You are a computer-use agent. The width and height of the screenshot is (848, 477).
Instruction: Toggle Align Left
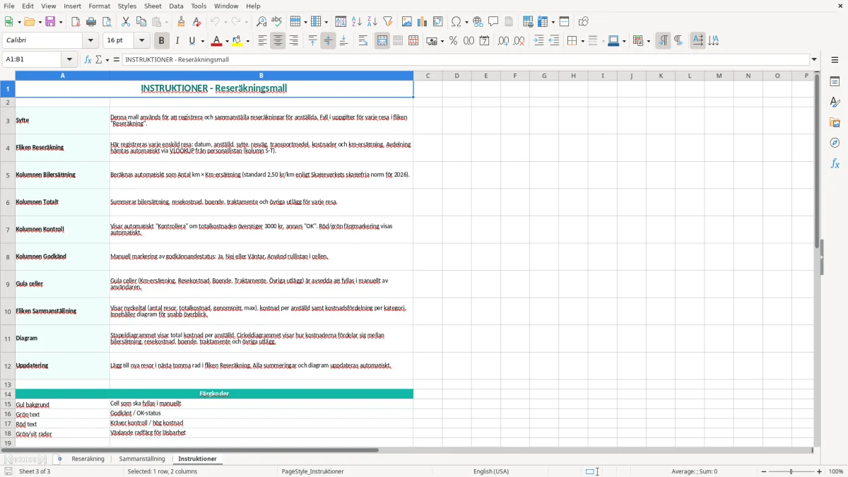(x=262, y=41)
